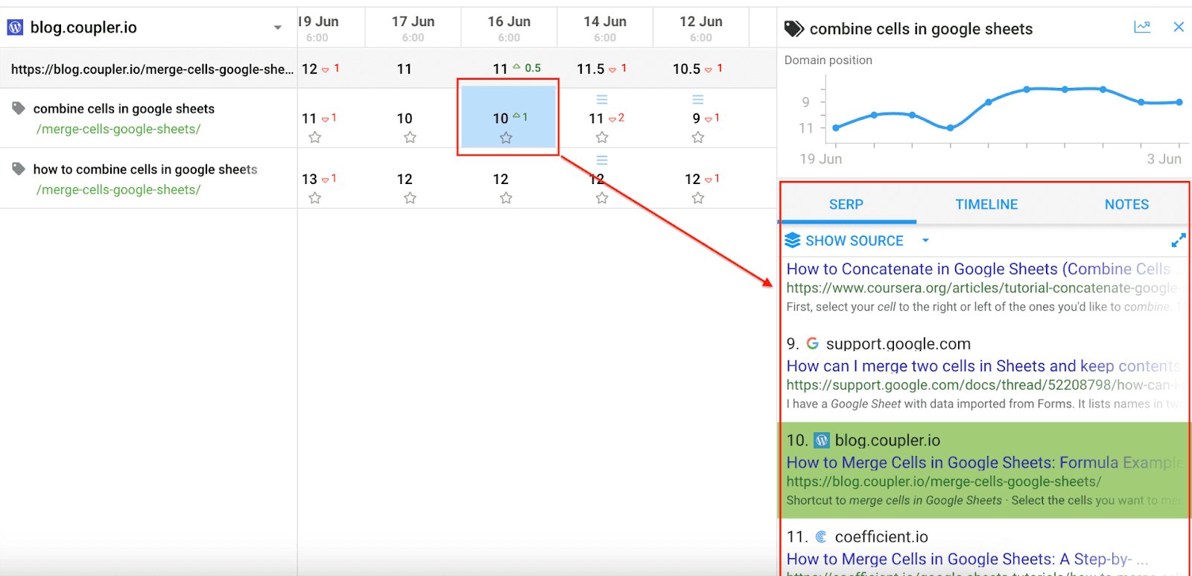Viewport: 1192px width, 576px height.
Task: Open the blog.coupler.io project dropdown arrow
Action: (x=278, y=28)
